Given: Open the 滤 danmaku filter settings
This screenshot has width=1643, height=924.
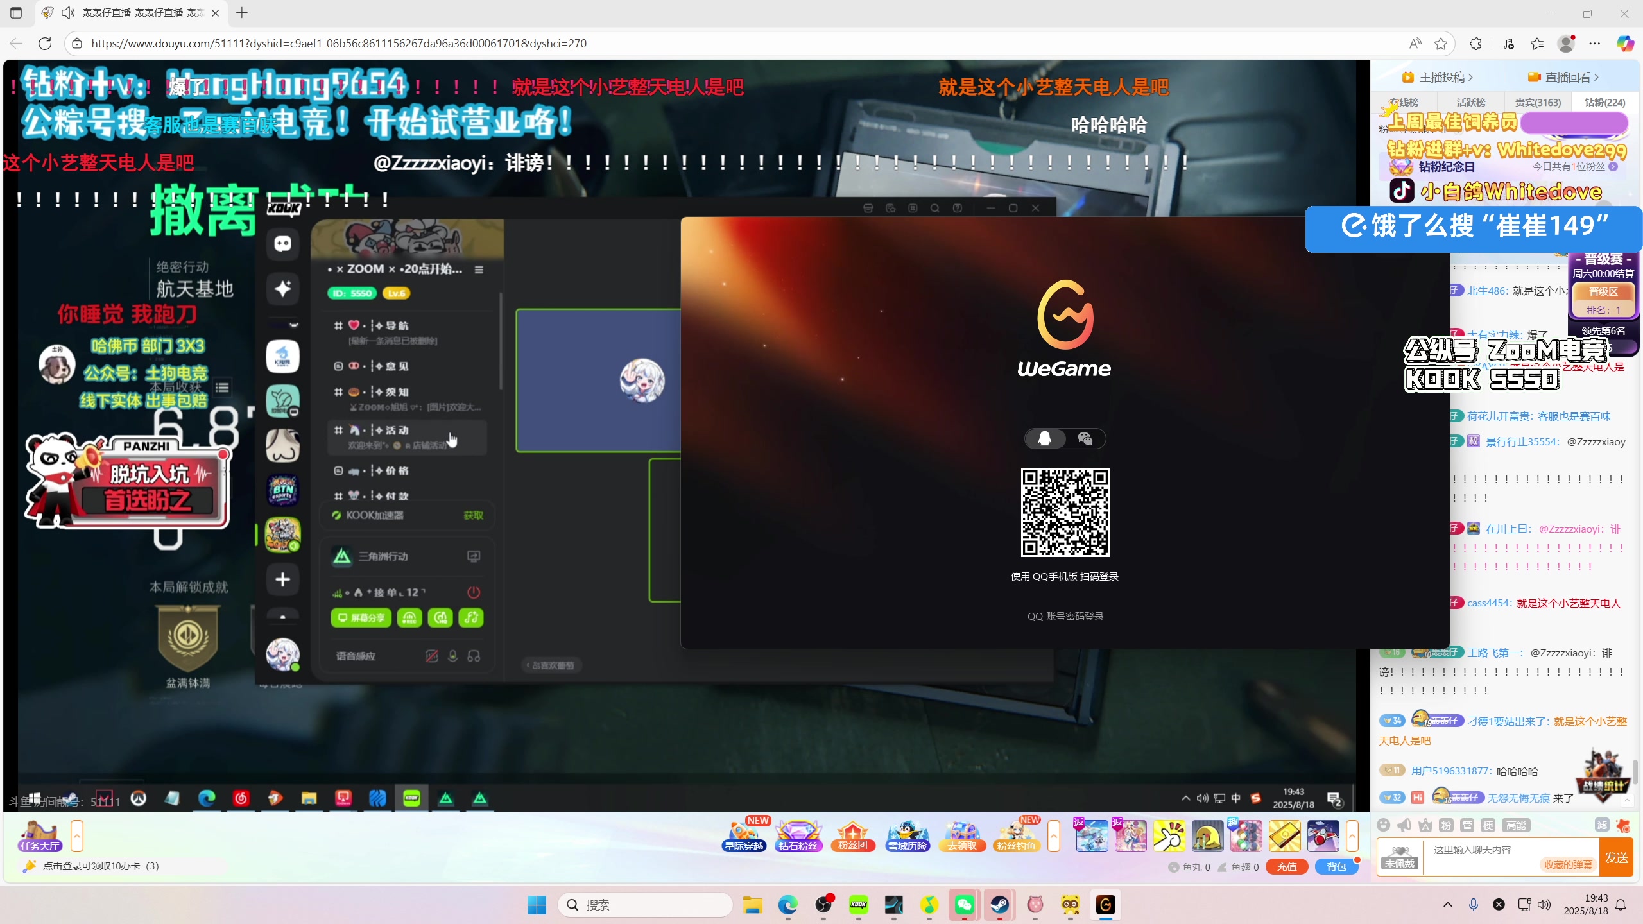Looking at the screenshot, I should 1603,825.
